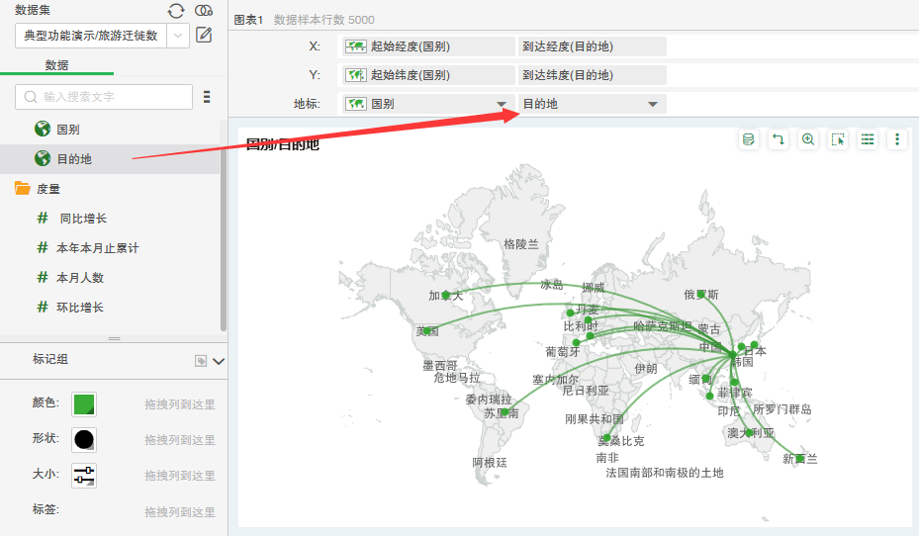This screenshot has height=536, width=919.
Task: Click the edit dataset pencil icon
Action: point(204,36)
